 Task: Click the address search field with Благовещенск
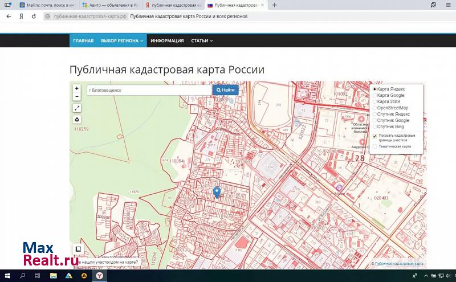pos(148,90)
